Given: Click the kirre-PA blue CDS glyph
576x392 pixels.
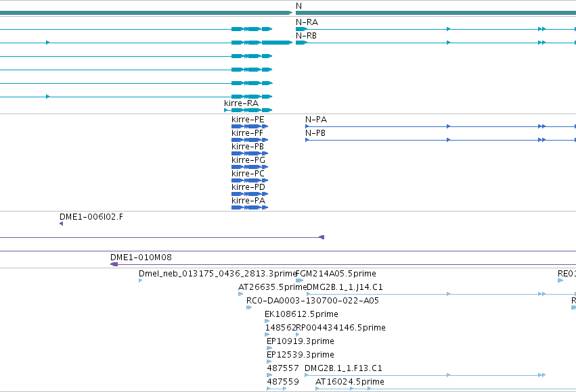Looking at the screenshot, I should click(250, 207).
